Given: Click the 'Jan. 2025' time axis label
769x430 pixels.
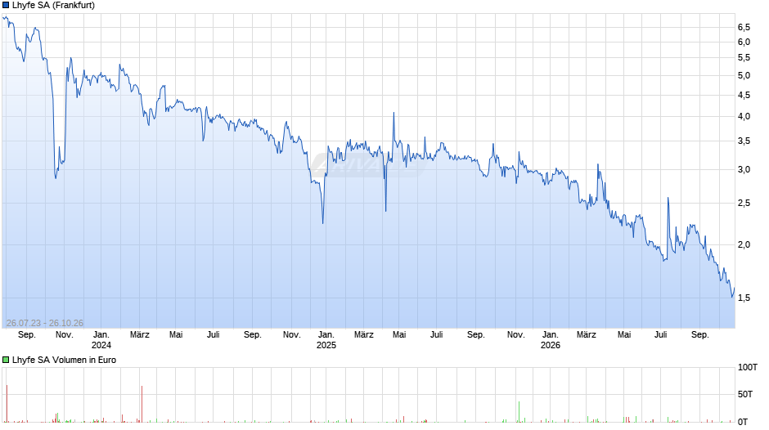Looking at the screenshot, I should click(326, 340).
